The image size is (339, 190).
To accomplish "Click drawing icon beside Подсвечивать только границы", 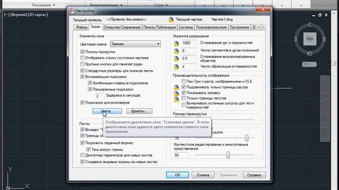I will (x=176, y=87).
